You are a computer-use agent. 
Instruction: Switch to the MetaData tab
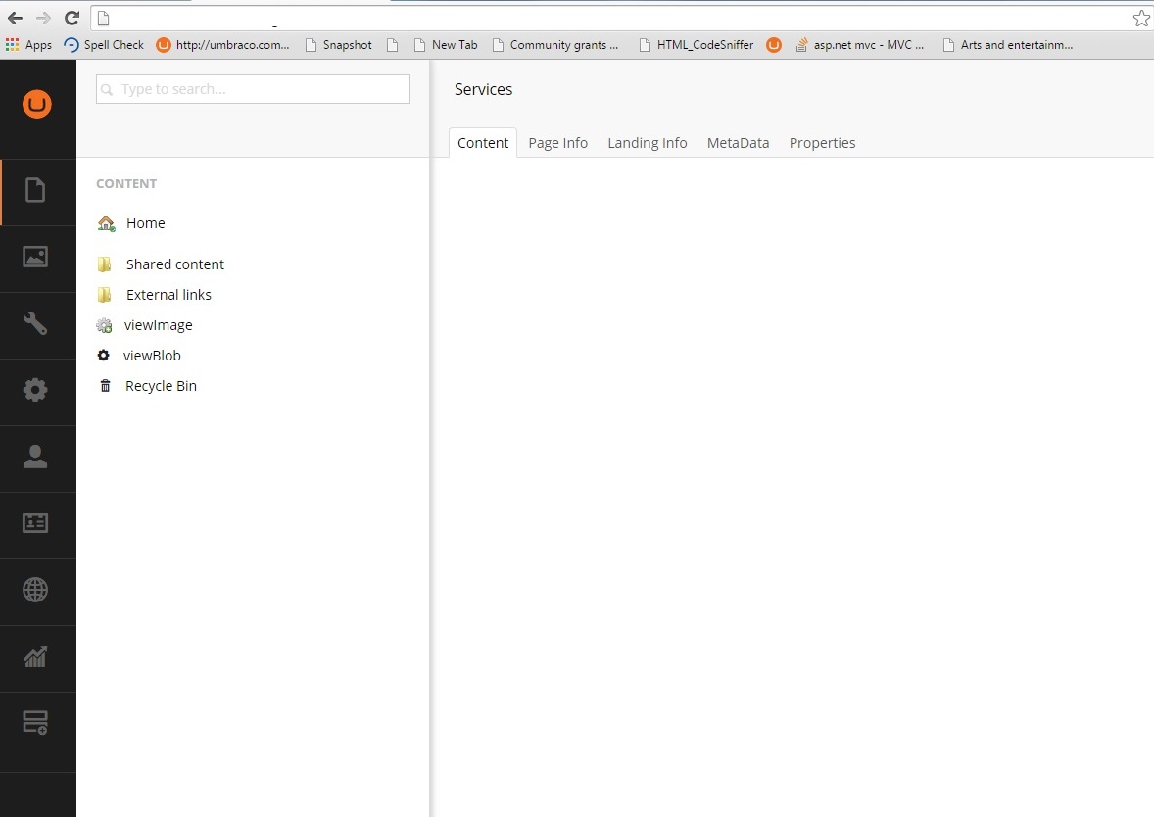coord(738,142)
